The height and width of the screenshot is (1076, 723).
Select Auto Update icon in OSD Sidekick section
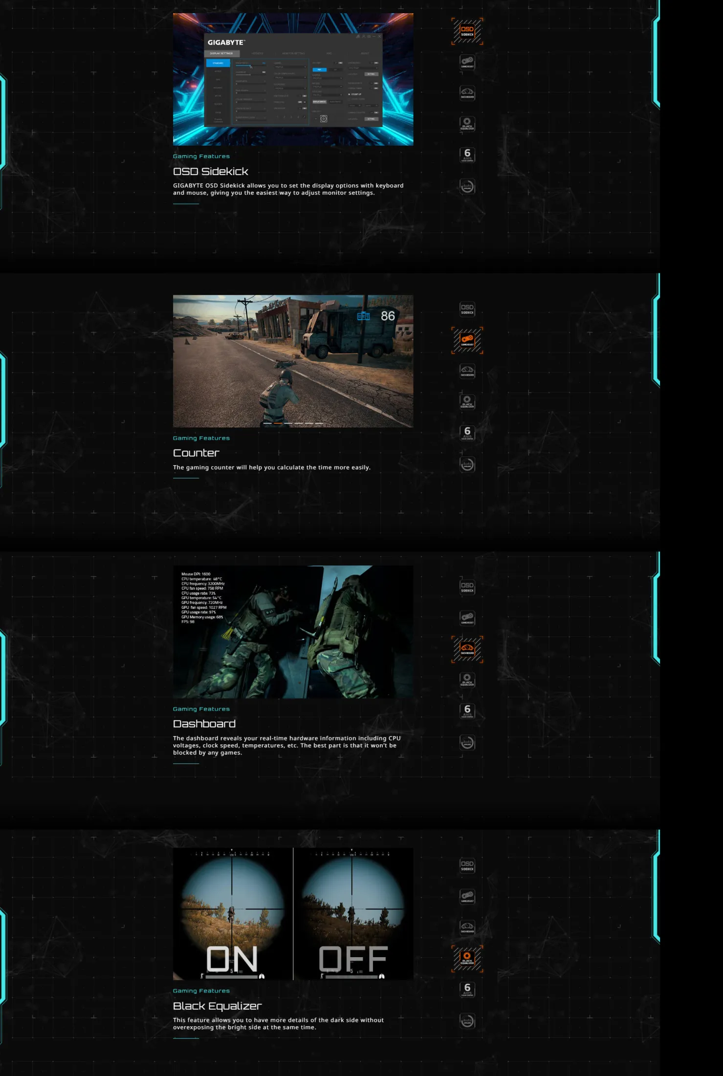coord(467,186)
